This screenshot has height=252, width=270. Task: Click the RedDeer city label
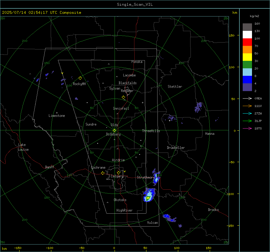pyautogui.click(x=127, y=91)
